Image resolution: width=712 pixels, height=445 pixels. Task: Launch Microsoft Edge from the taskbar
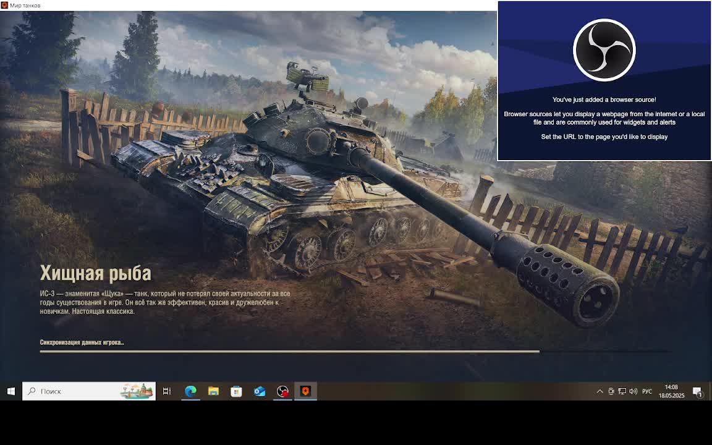click(x=191, y=391)
